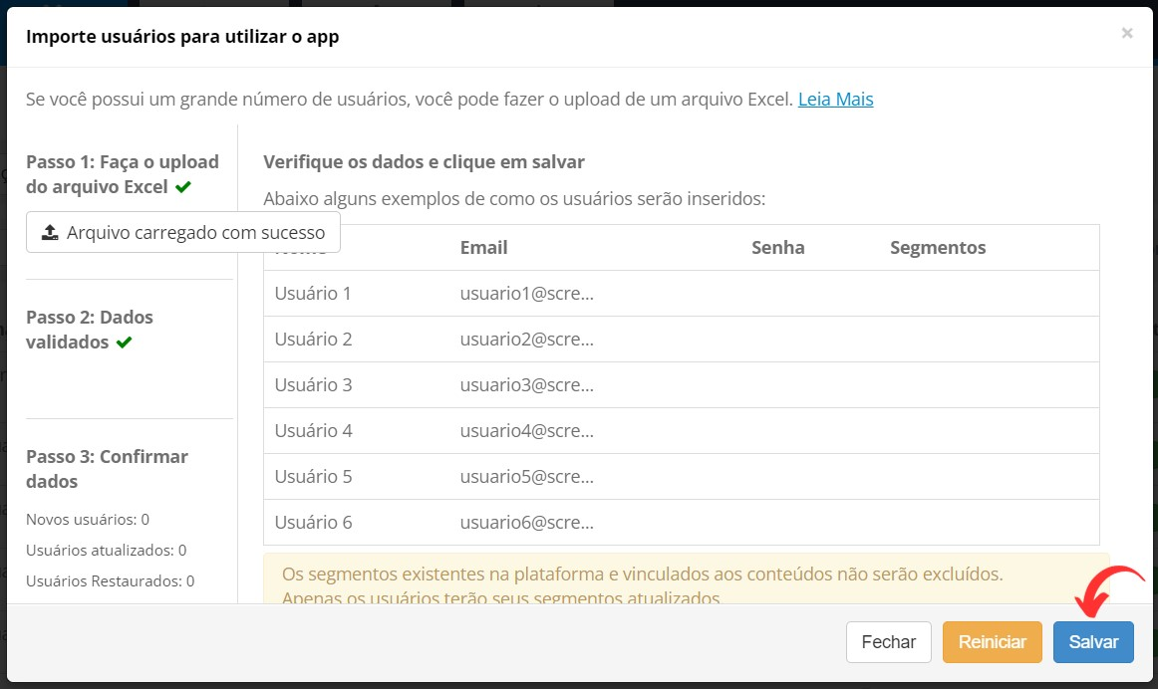Select the Usuário 5 table row
1158x689 pixels.
click(x=681, y=477)
